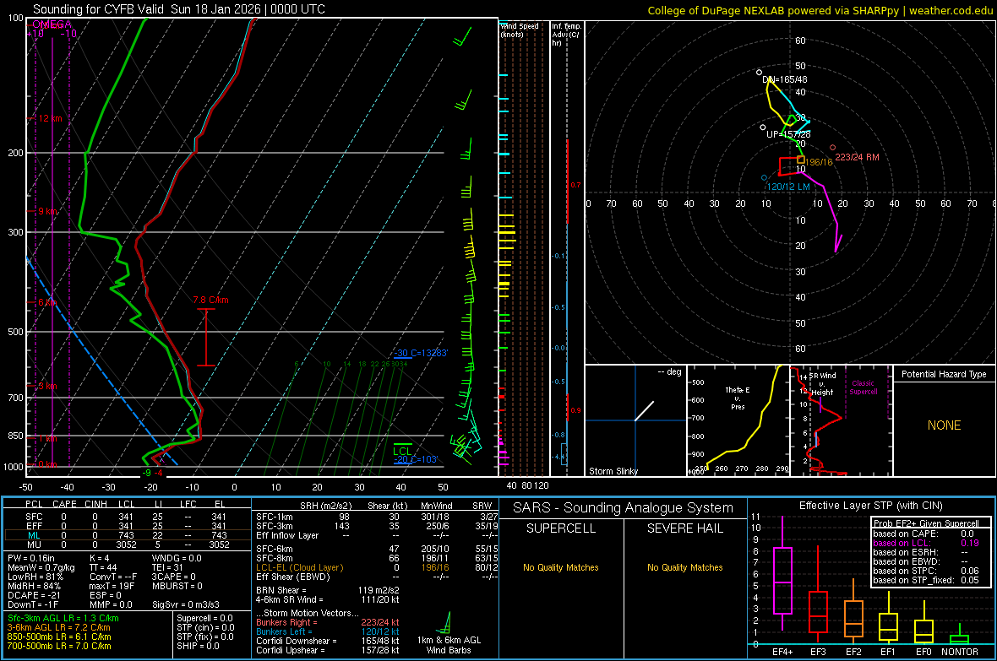
Task: Click the 'DN=165/48' hodograph label
Action: pyautogui.click(x=785, y=79)
